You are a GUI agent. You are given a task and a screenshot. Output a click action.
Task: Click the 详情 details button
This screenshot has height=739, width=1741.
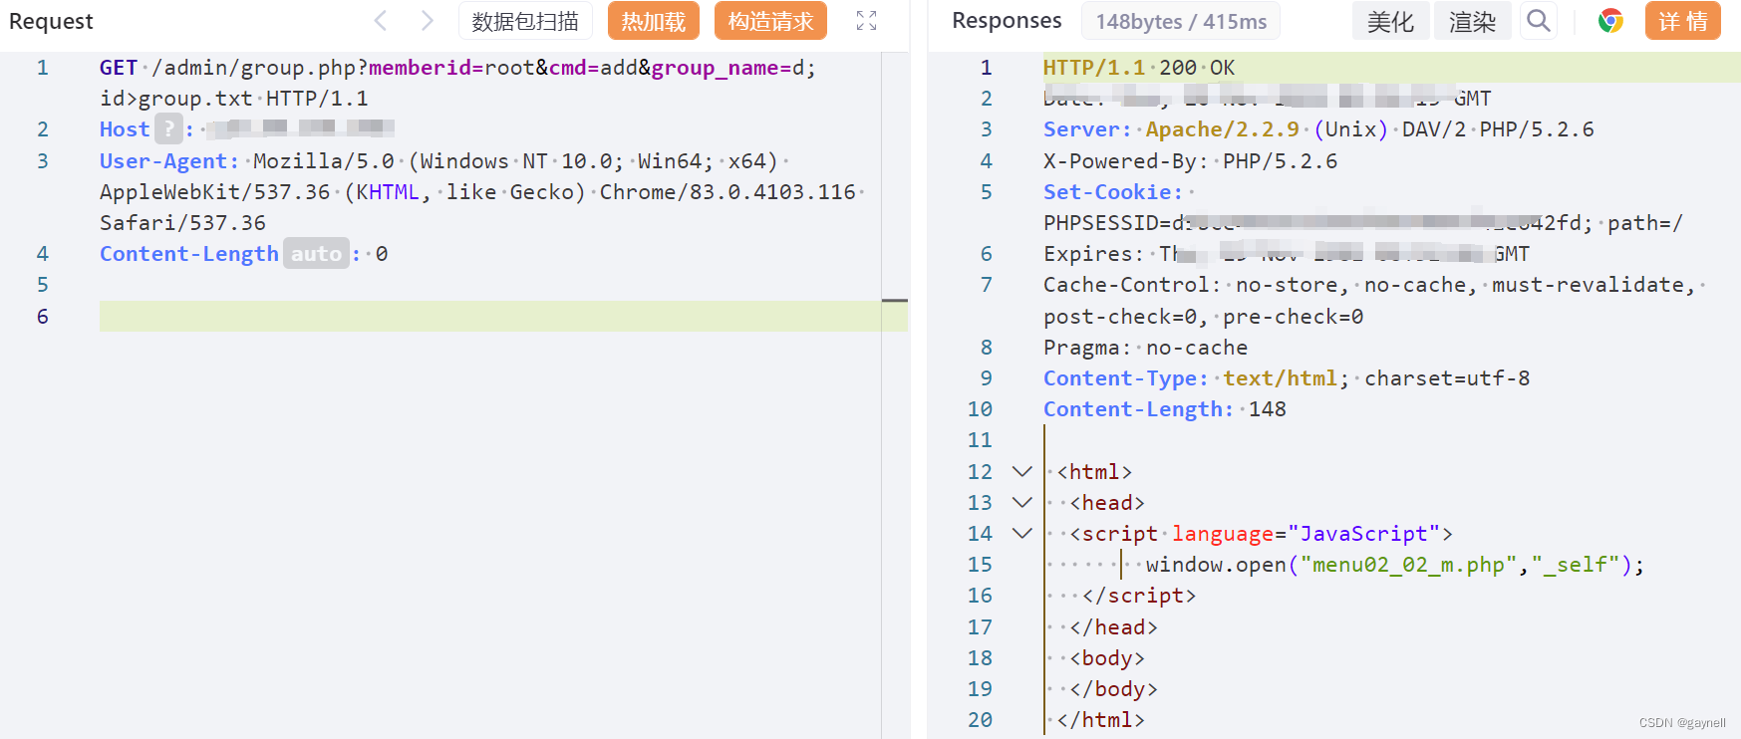[1683, 21]
